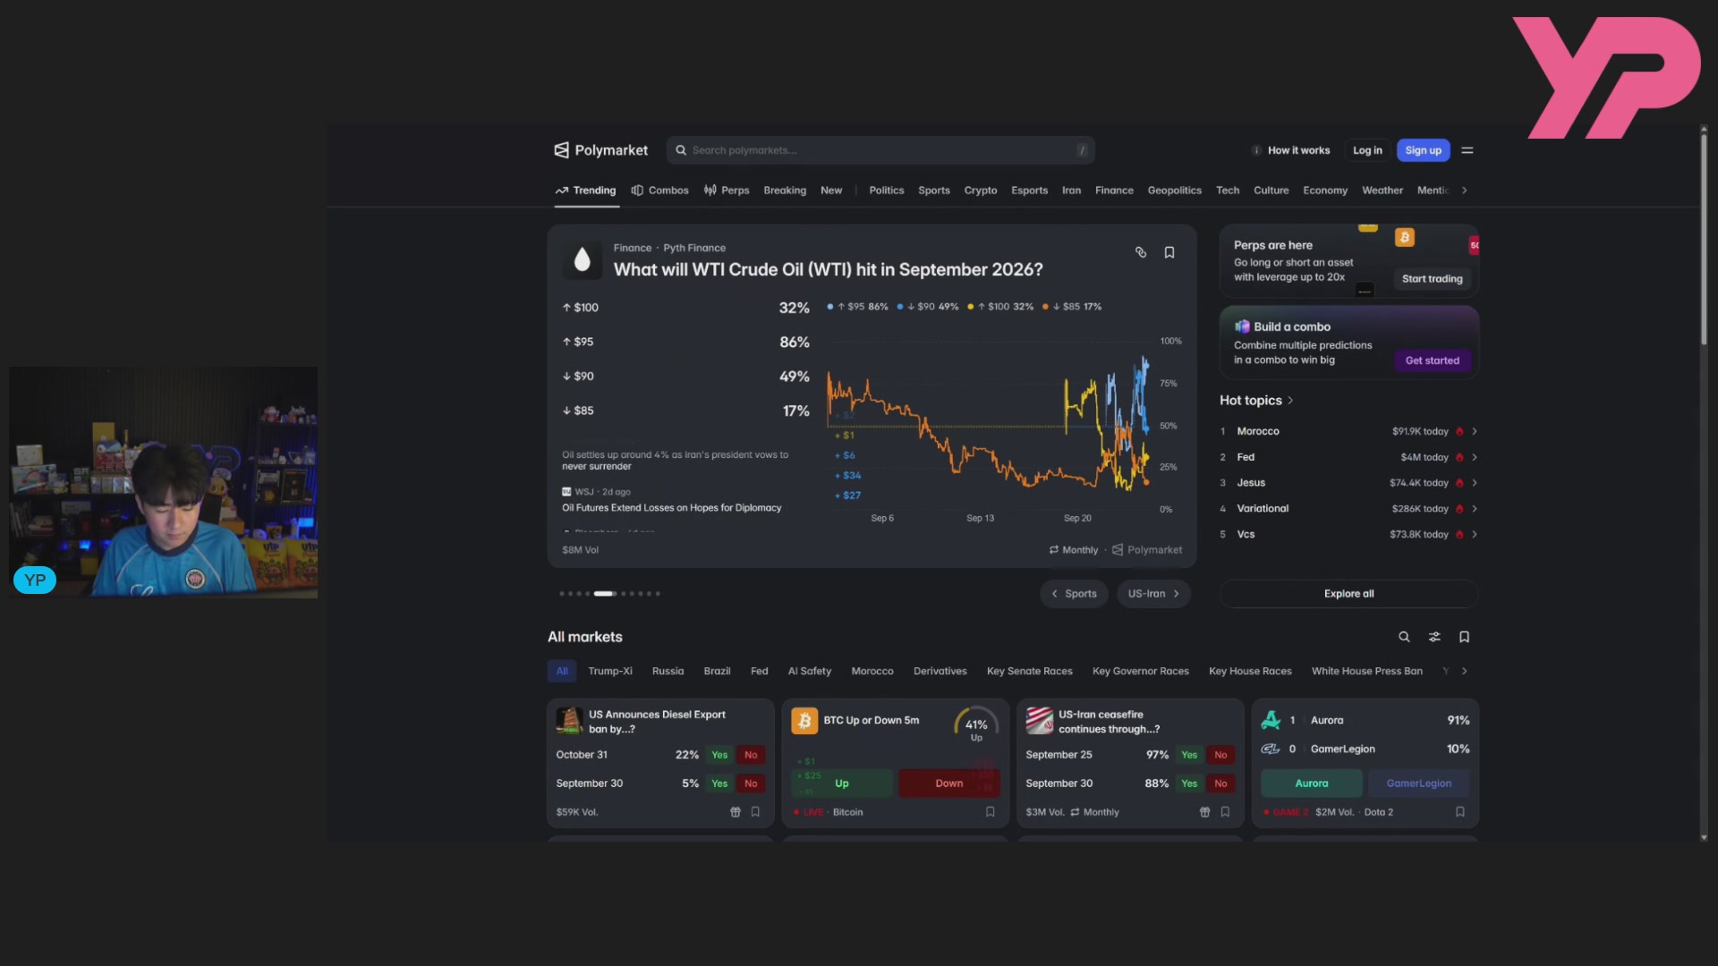This screenshot has width=1718, height=966.
Task: Click the How it works info icon
Action: click(x=1256, y=150)
